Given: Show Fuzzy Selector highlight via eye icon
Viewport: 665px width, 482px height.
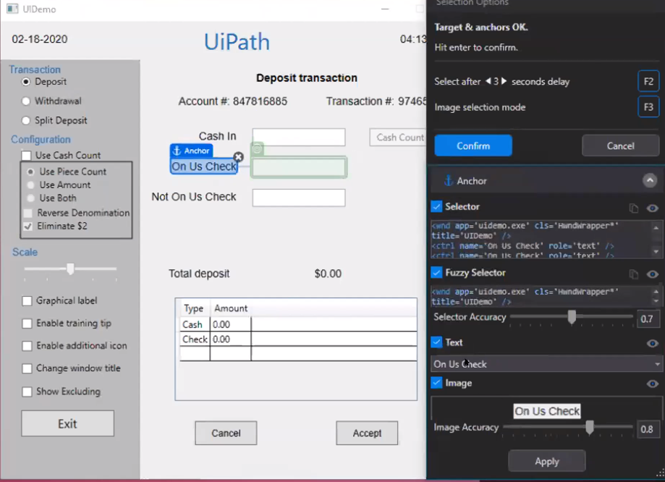Looking at the screenshot, I should click(x=652, y=274).
